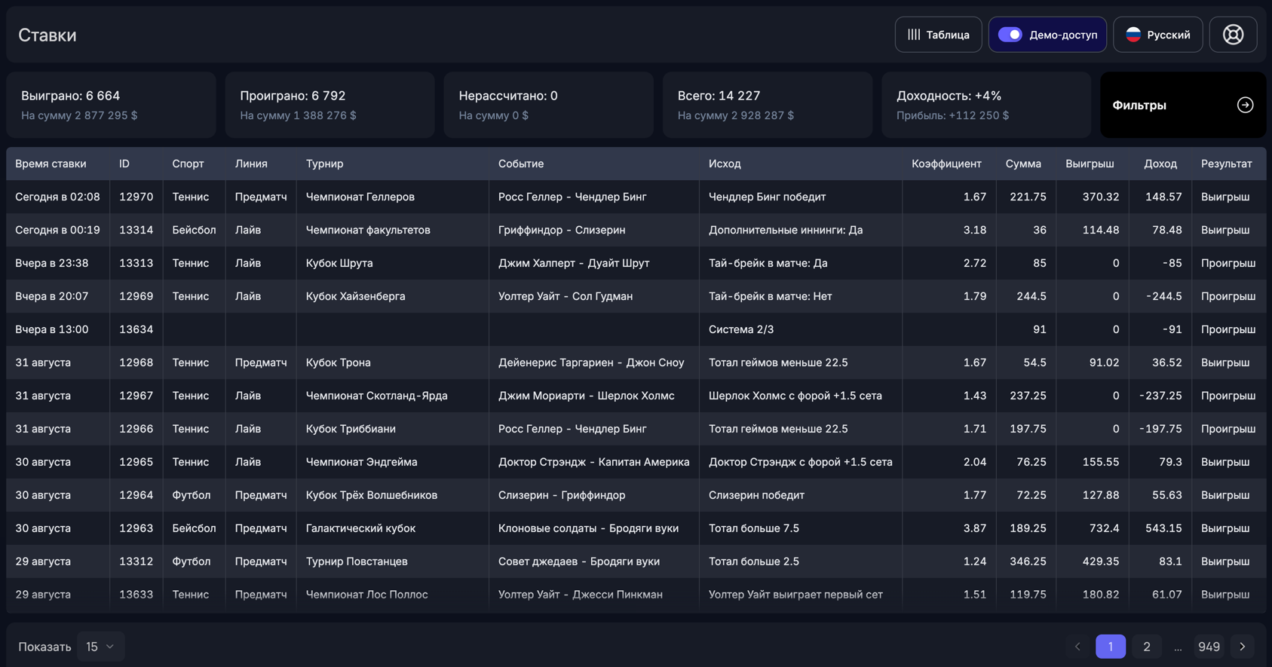Switch to Таблица view
1272x667 pixels.
[939, 35]
